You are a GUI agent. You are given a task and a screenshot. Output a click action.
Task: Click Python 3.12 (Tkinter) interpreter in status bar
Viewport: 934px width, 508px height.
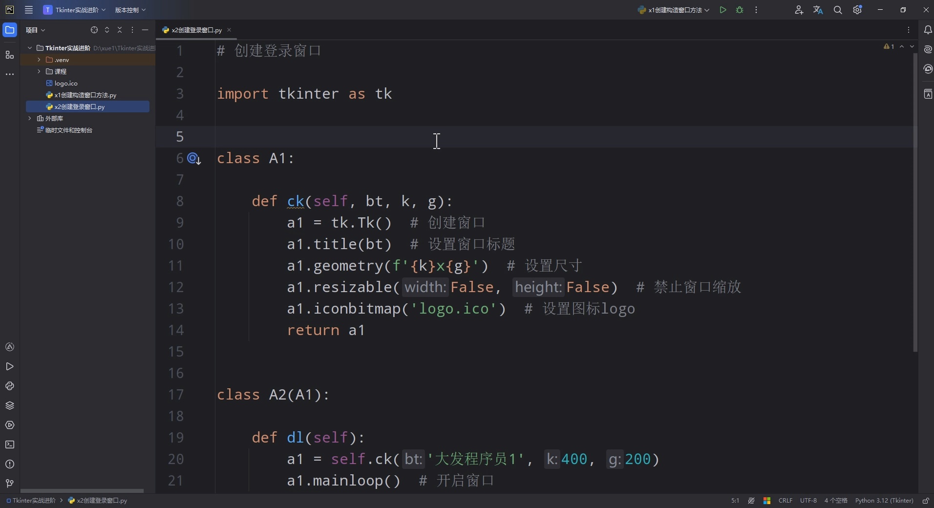tap(884, 501)
